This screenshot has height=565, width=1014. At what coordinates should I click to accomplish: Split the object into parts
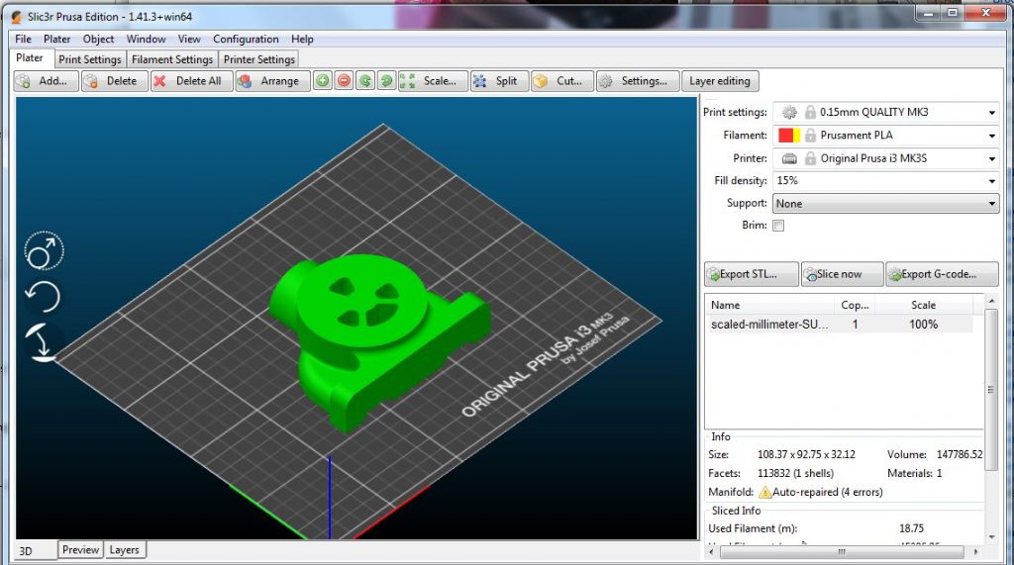(499, 81)
